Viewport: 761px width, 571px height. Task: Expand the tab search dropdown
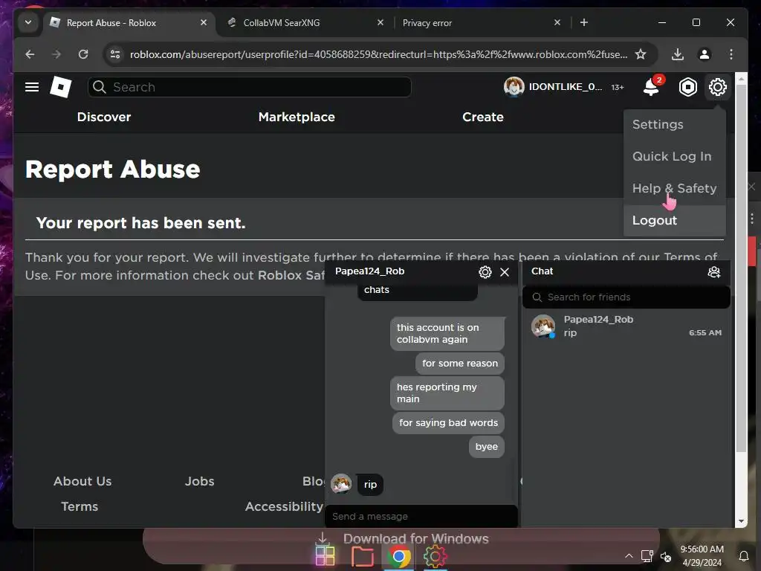tap(28, 22)
